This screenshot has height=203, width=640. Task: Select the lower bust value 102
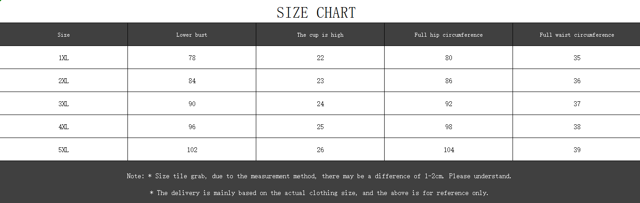tap(192, 150)
